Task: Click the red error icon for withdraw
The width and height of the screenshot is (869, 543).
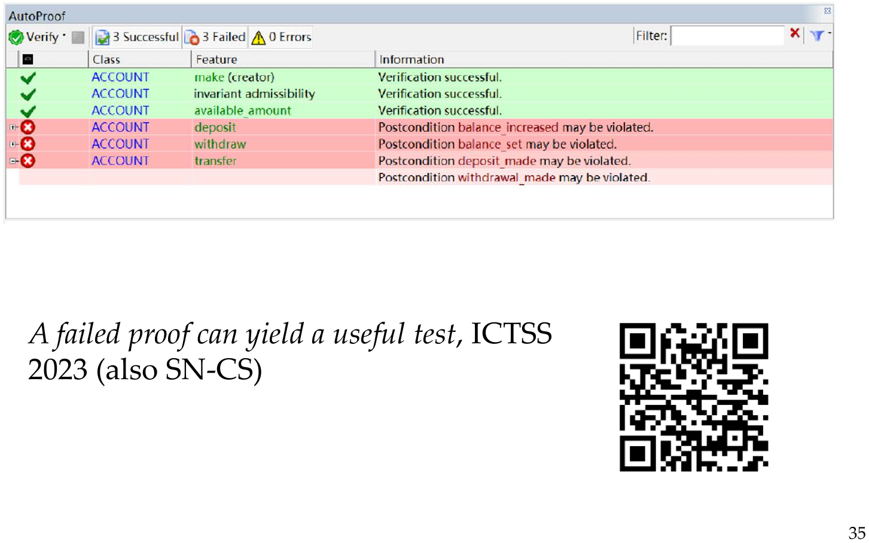Action: tap(28, 144)
